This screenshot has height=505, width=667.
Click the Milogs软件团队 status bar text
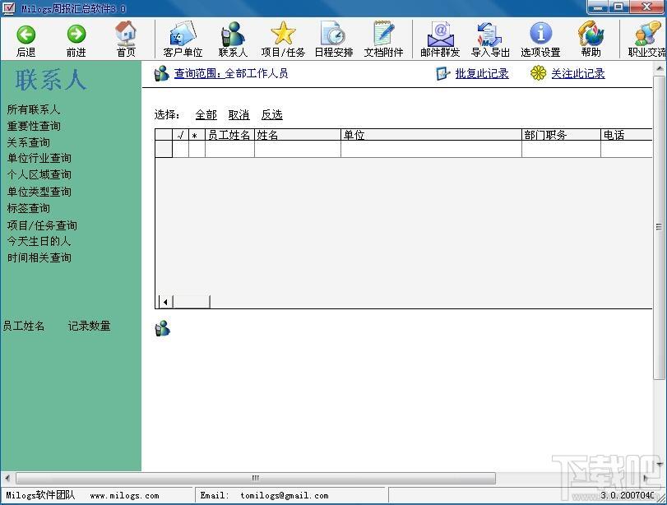[40, 495]
